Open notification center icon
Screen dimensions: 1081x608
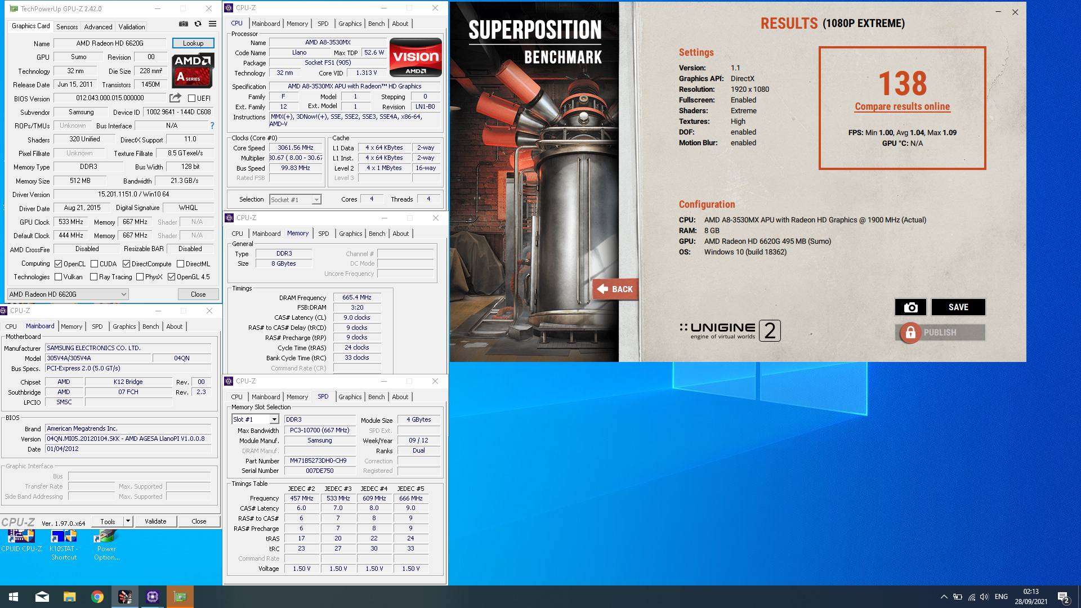tap(1063, 597)
